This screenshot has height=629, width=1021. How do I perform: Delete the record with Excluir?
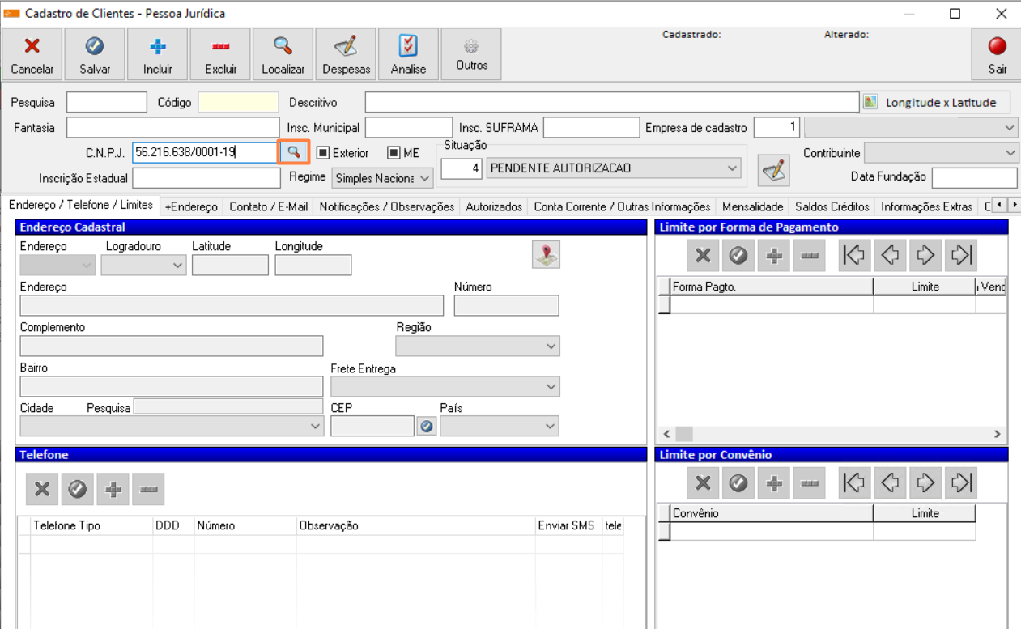pyautogui.click(x=220, y=54)
